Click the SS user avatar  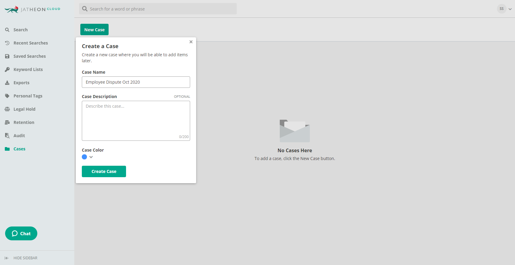pos(501,9)
